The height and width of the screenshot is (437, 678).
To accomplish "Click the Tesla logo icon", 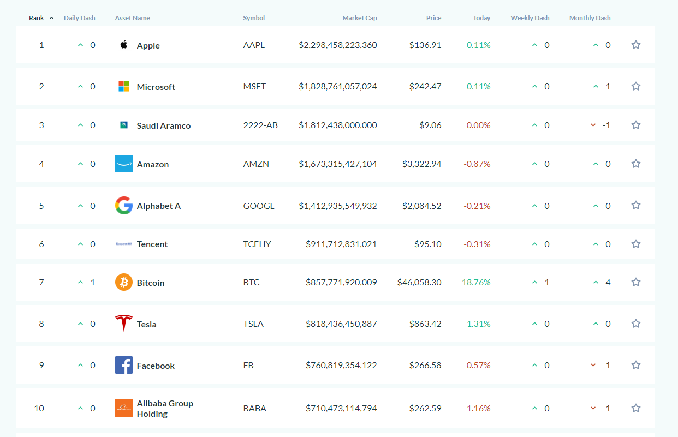I will [124, 324].
